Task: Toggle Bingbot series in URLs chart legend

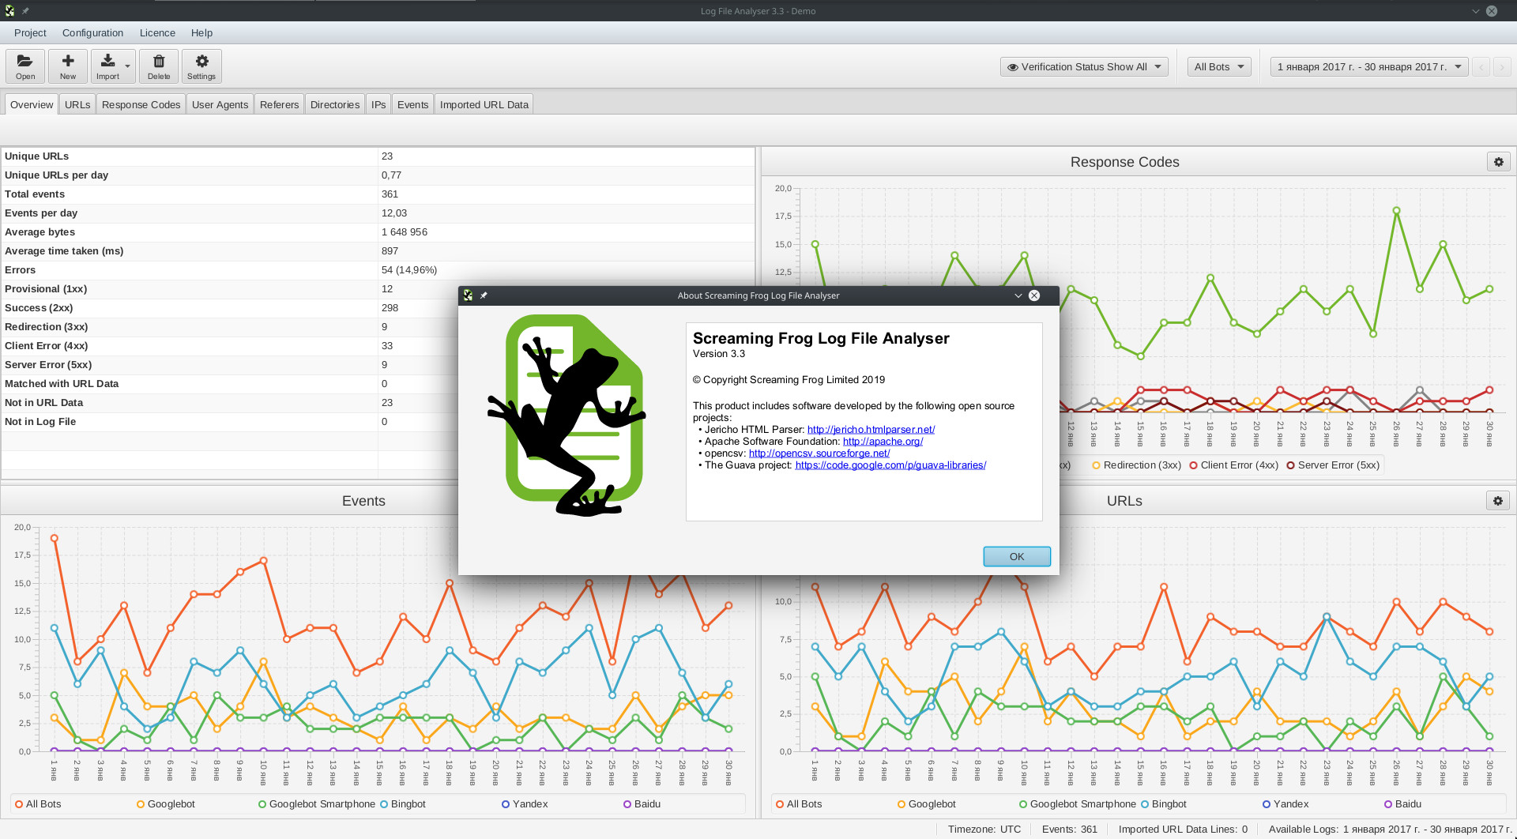Action: 1164,804
